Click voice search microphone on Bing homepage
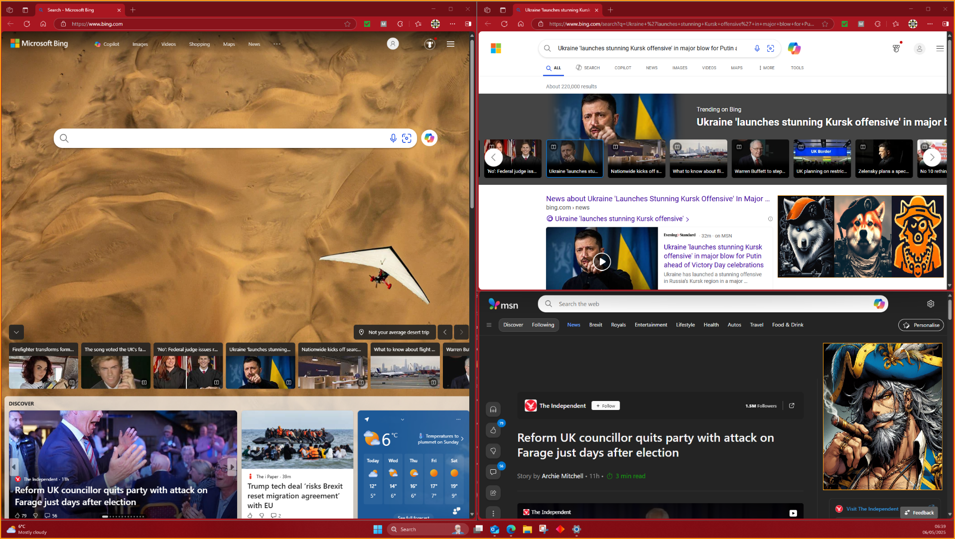 click(x=393, y=138)
